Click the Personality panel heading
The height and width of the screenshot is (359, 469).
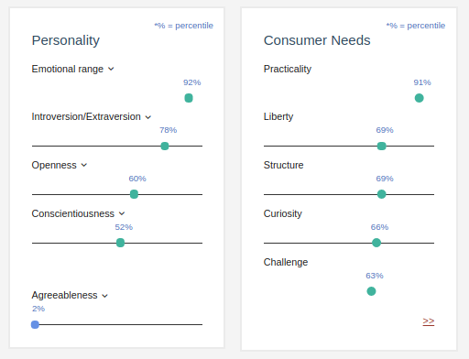[x=66, y=40]
